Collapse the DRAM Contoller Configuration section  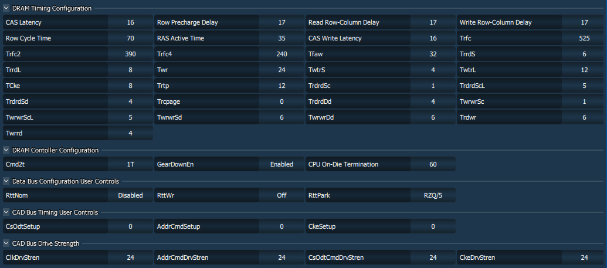click(x=6, y=150)
